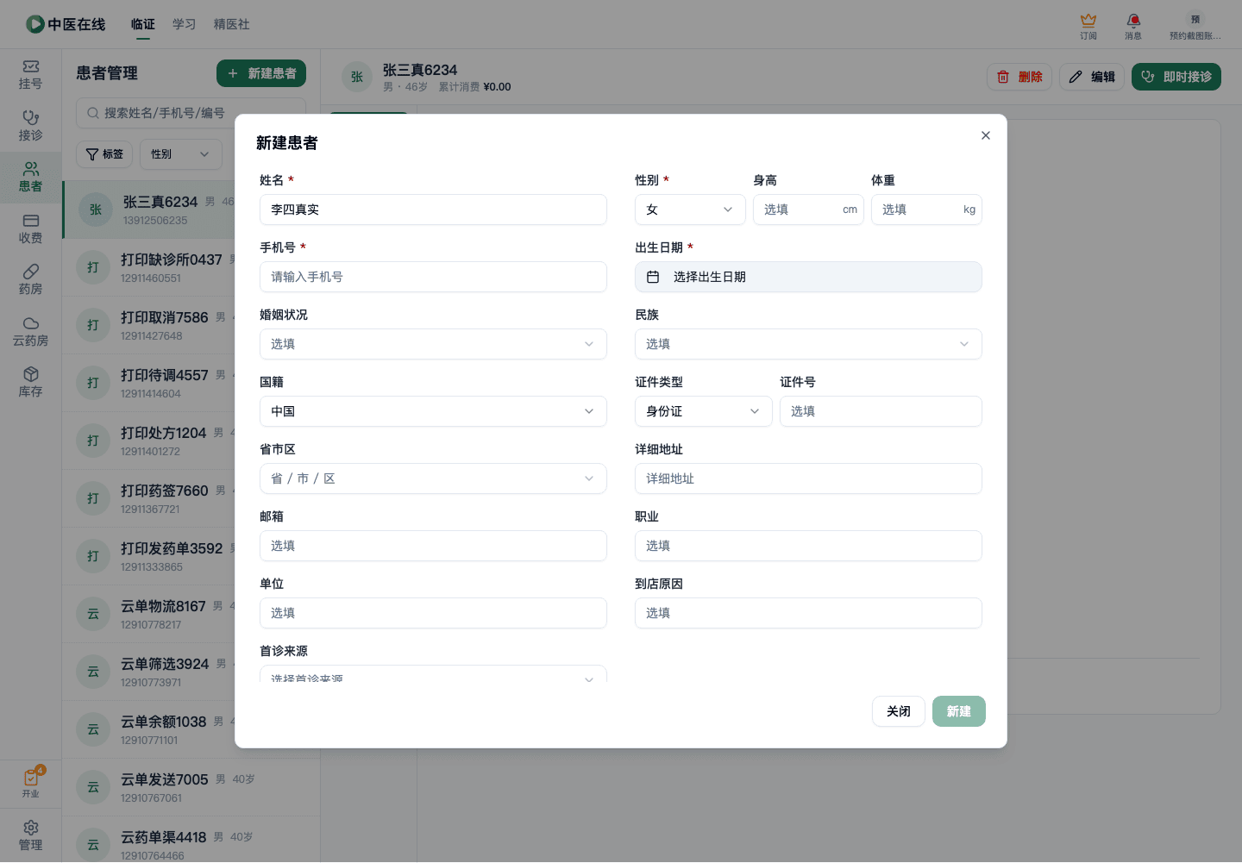Click the 即时接诊 button
Viewport: 1242px width, 863px height.
pos(1176,77)
